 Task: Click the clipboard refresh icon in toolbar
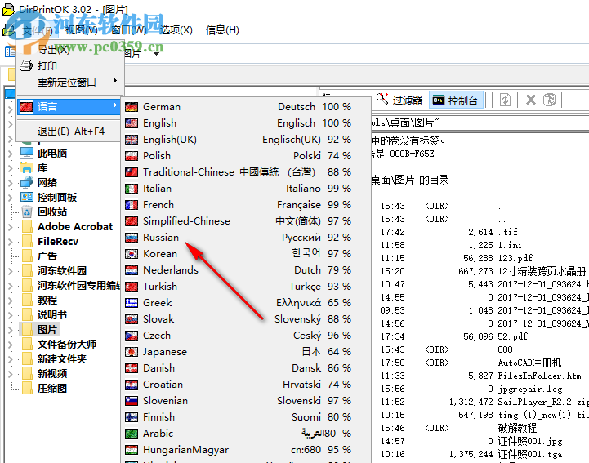click(x=550, y=100)
